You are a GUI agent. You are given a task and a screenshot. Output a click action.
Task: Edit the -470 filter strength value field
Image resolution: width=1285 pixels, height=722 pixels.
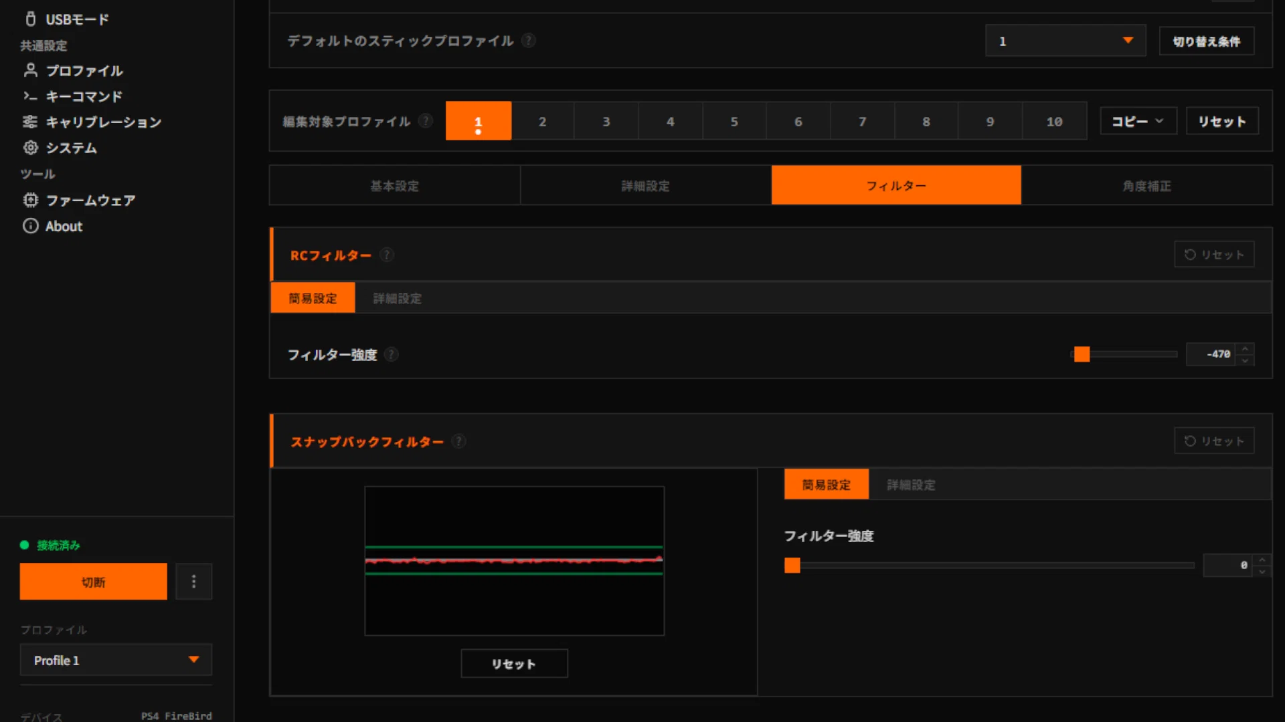coord(1212,354)
